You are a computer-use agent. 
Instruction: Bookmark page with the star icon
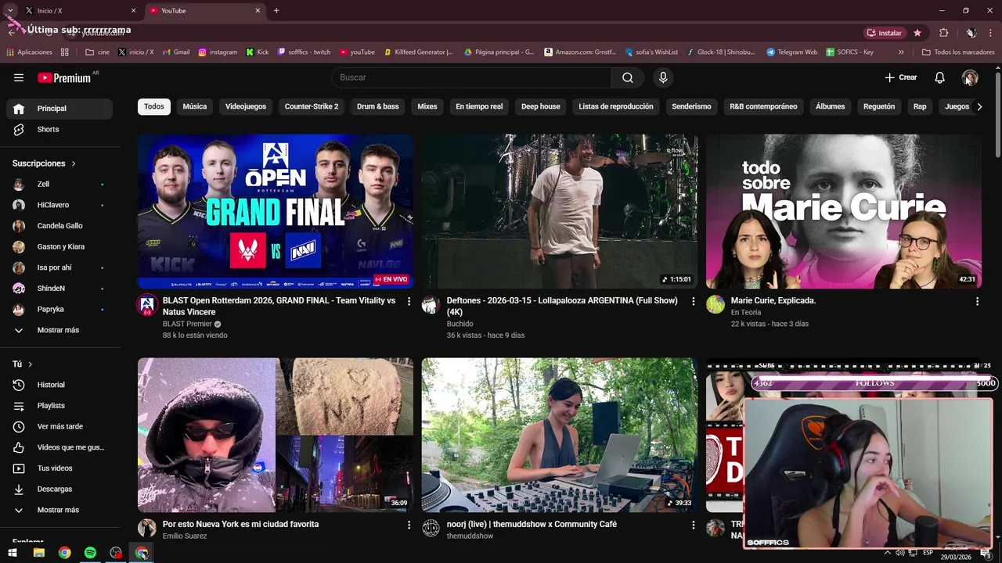click(x=917, y=33)
